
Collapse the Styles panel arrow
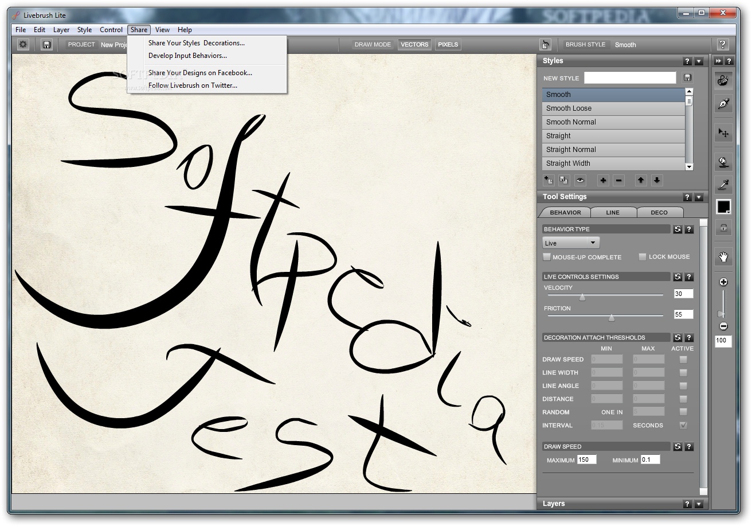click(x=699, y=61)
